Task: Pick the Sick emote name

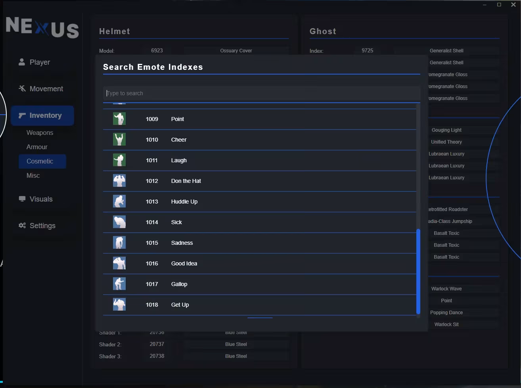Action: pyautogui.click(x=176, y=222)
